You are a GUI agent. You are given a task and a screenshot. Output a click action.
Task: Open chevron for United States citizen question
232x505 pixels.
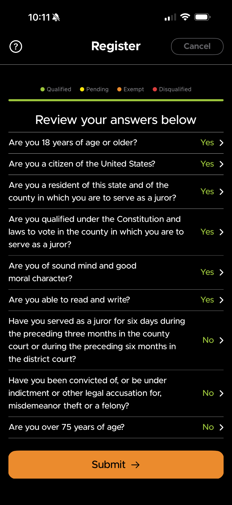pos(221,164)
